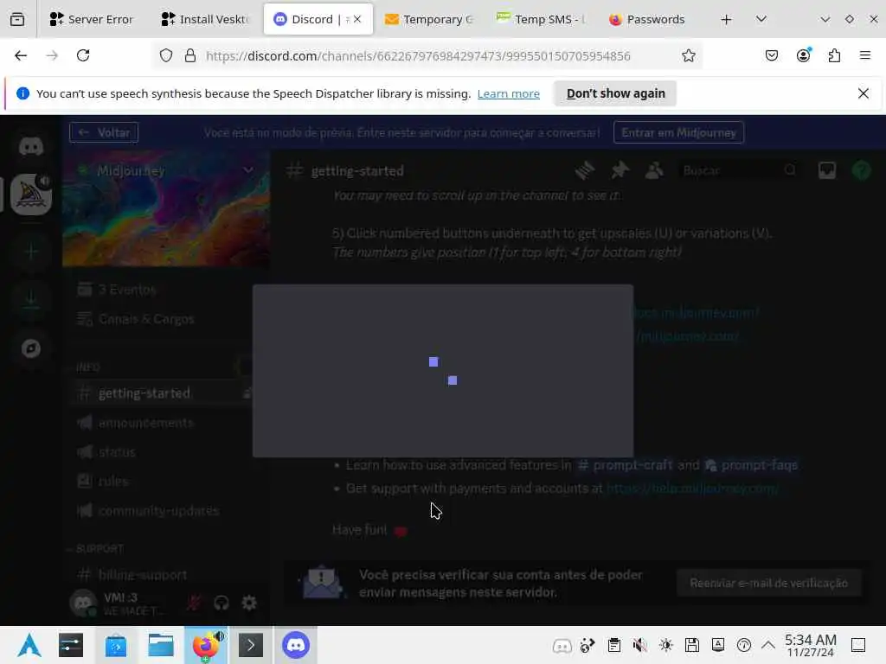886x664 pixels.
Task: Open clipboard tray icon
Action: pos(613,645)
